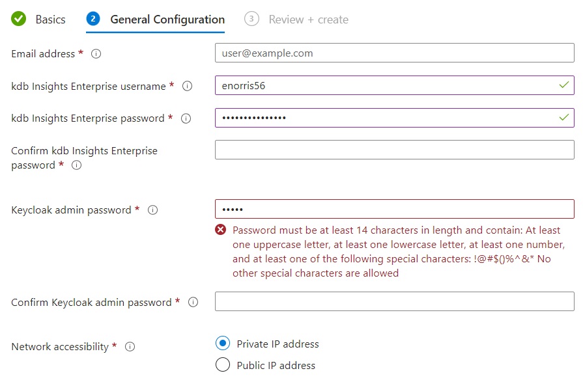Show info for Keycloak admin password
The width and height of the screenshot is (583, 384).
pos(153,210)
